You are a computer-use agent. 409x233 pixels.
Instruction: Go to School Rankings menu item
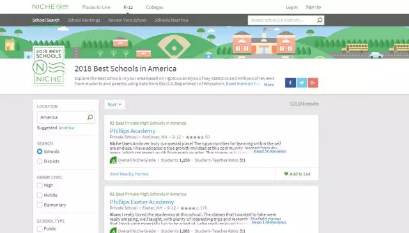tap(84, 20)
